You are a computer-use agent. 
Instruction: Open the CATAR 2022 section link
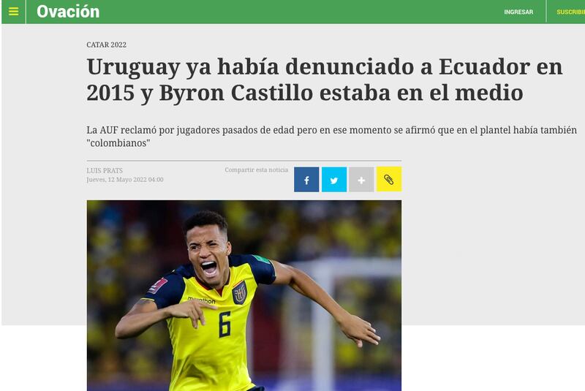click(x=106, y=45)
